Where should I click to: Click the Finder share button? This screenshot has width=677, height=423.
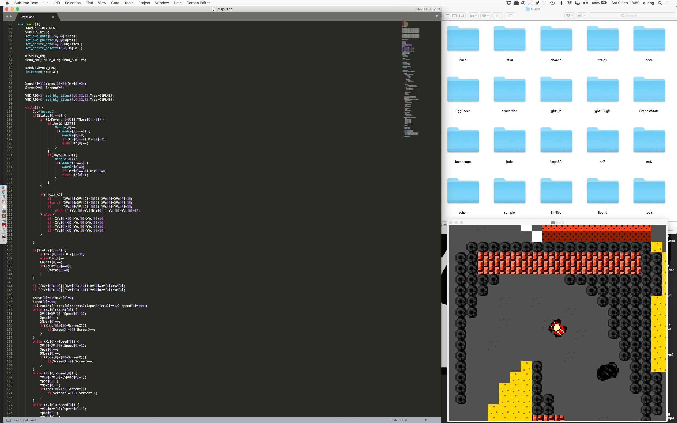pos(498,16)
